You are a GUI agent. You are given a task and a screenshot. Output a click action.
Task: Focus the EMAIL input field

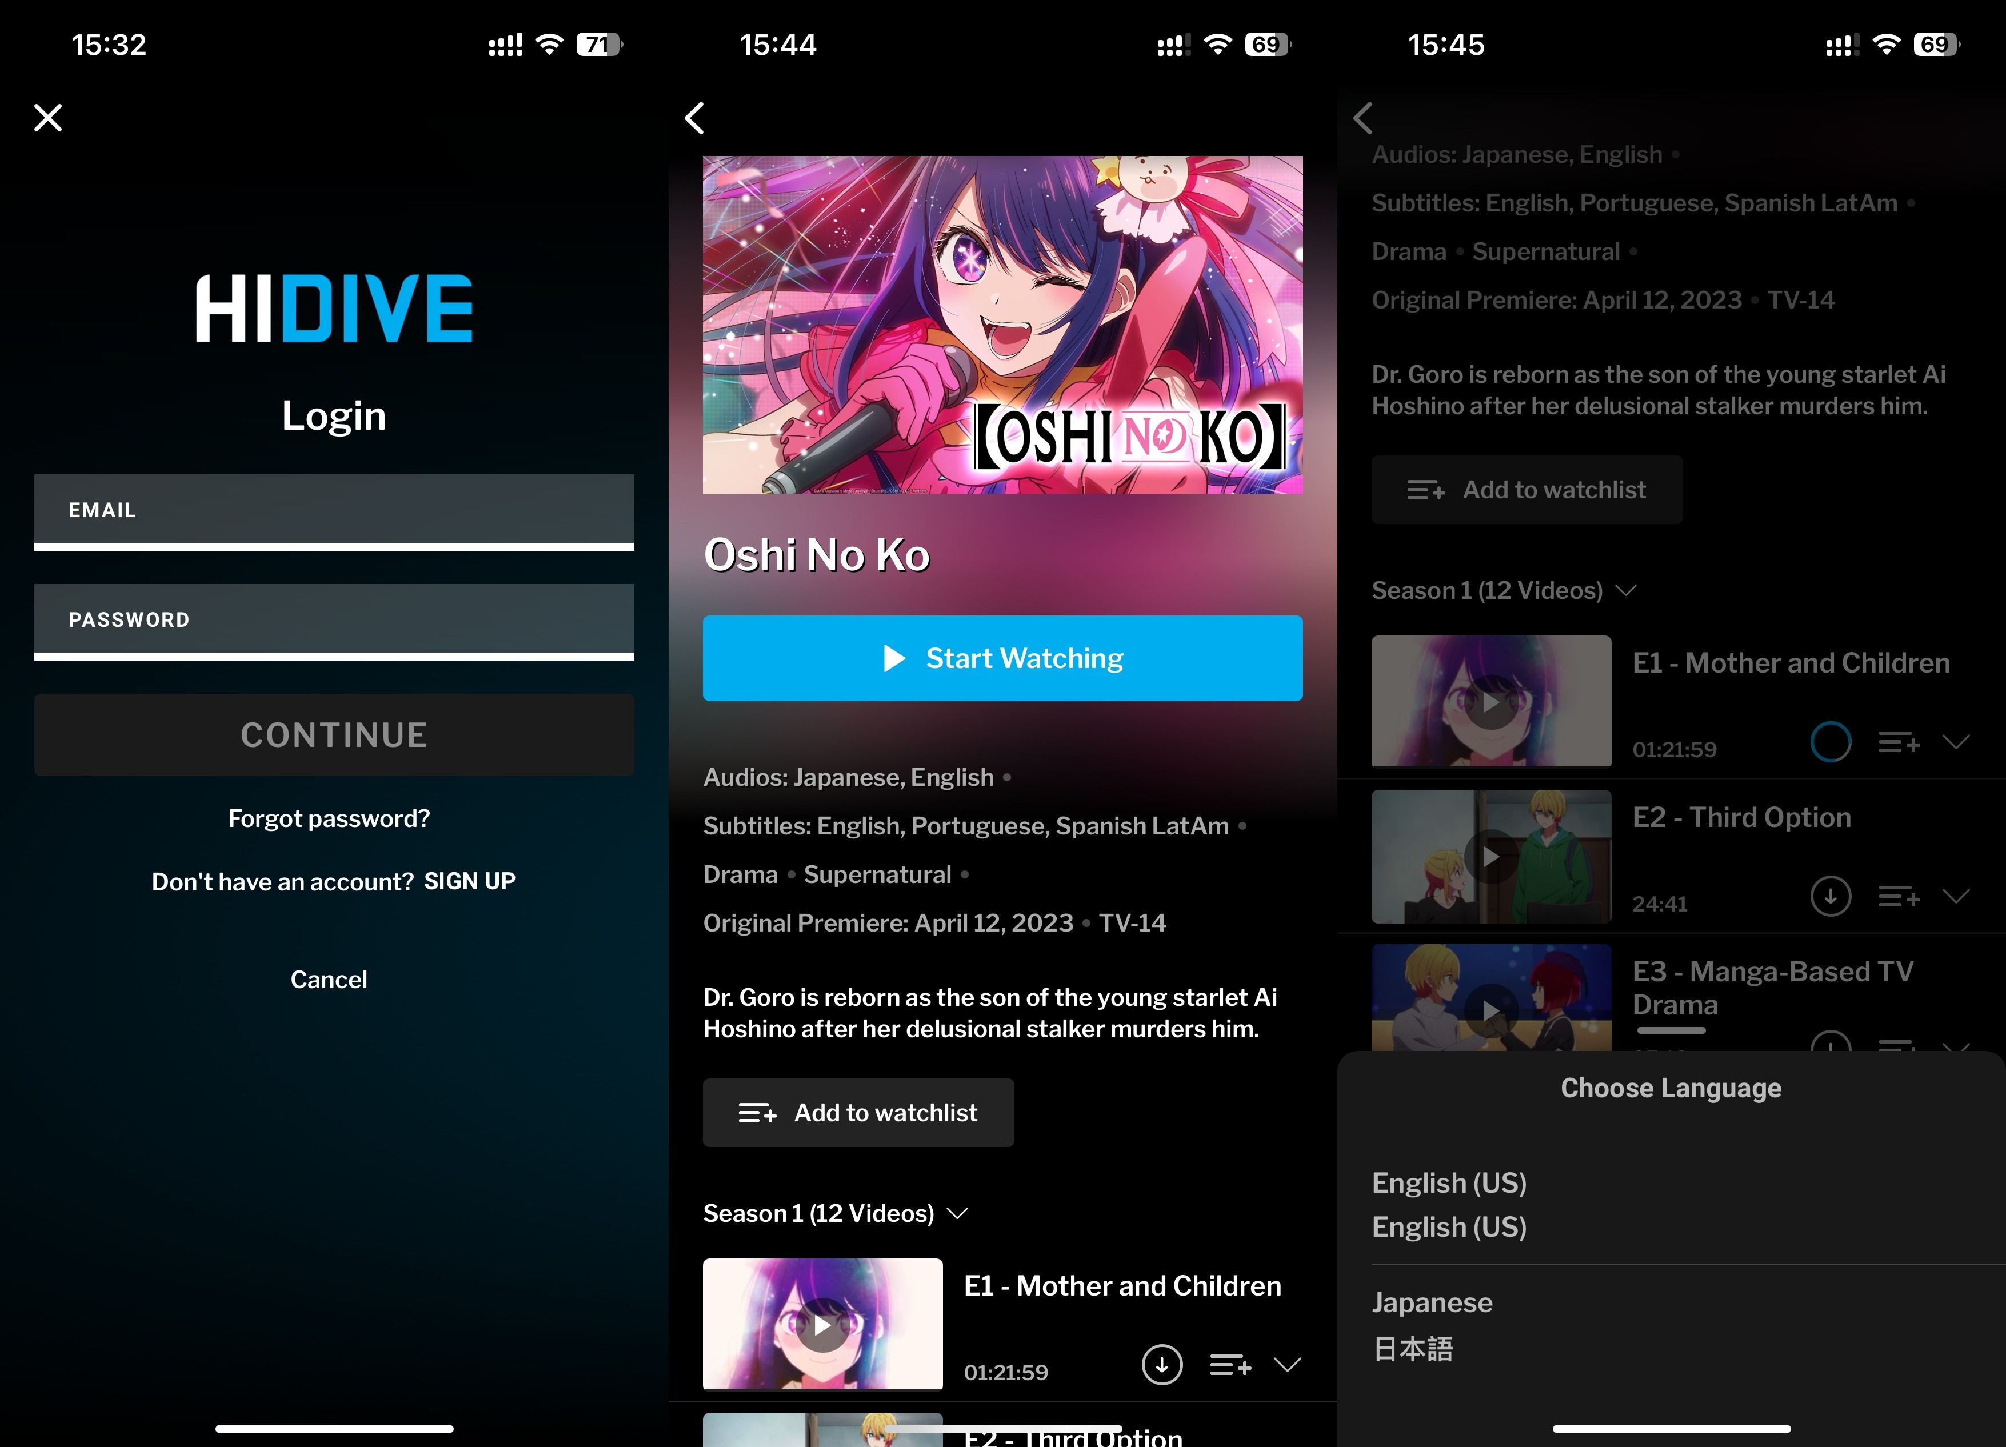point(333,510)
